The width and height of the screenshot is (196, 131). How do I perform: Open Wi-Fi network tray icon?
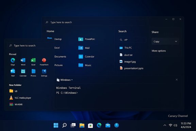(x=170, y=125)
